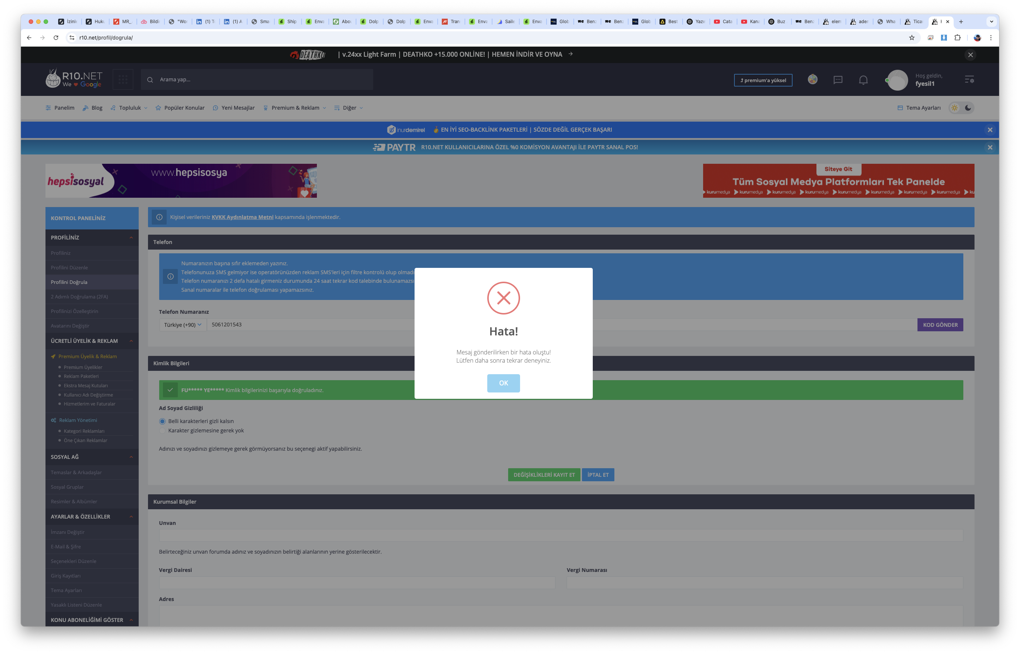Viewport: 1020px width, 654px height.
Task: Bookmark the page with the star icon
Action: pos(912,38)
